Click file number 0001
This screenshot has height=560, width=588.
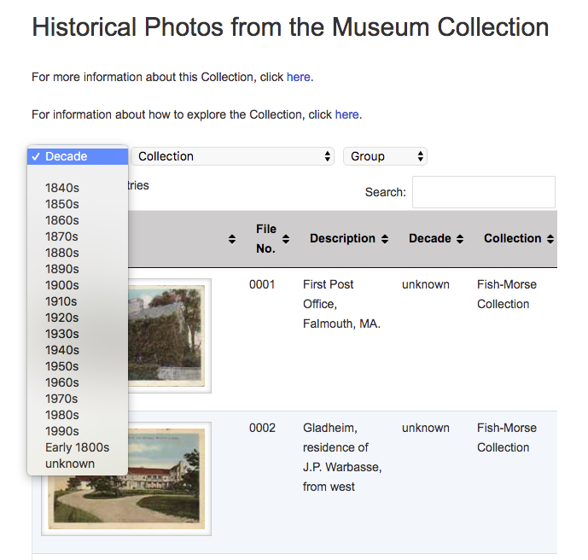coord(262,284)
